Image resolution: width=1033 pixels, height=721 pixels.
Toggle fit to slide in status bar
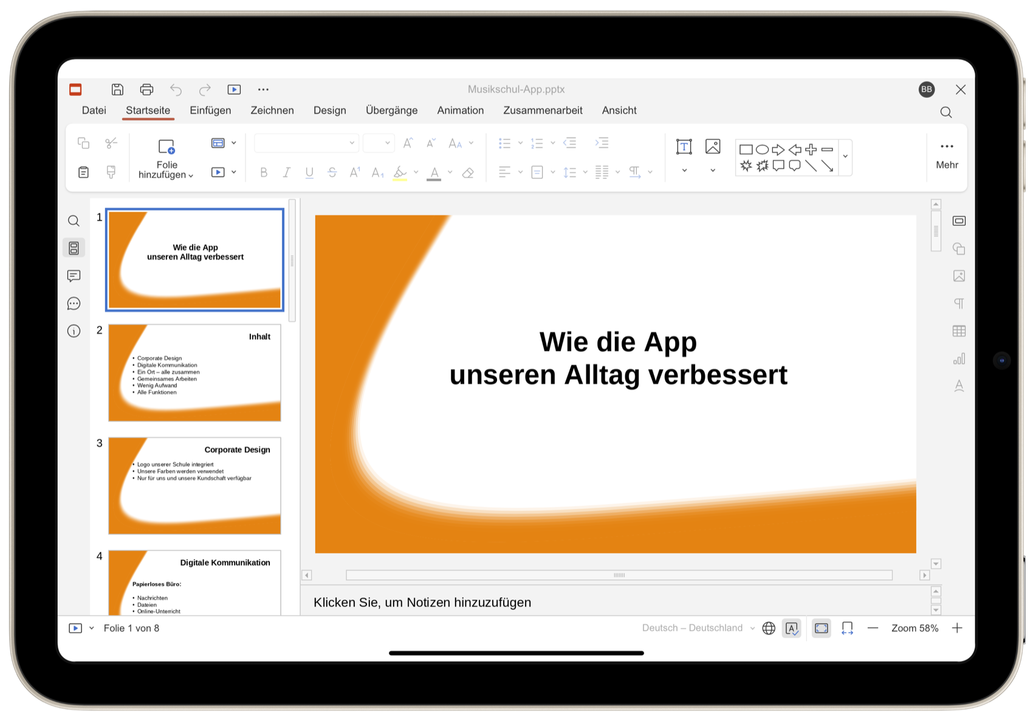click(822, 629)
